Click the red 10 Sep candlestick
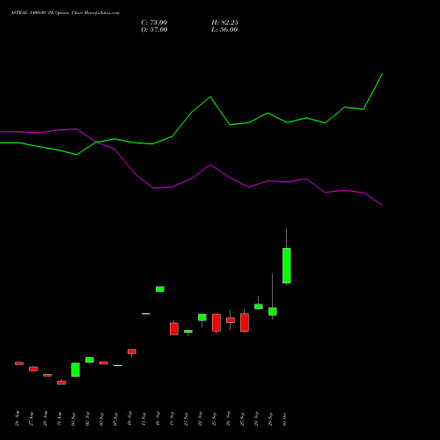 click(x=132, y=351)
